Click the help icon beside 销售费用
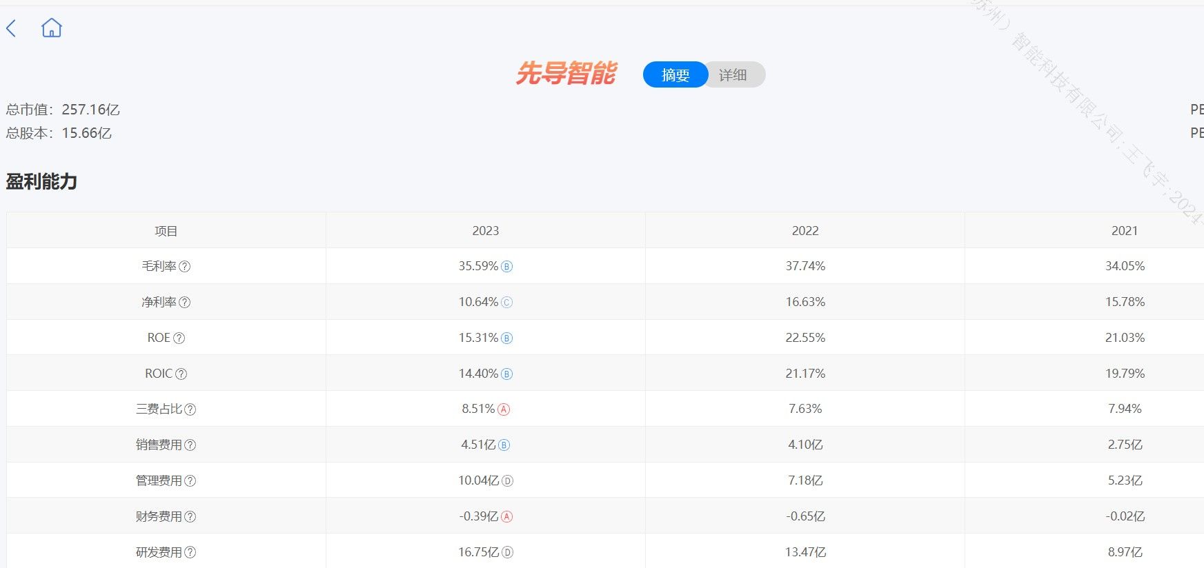This screenshot has height=568, width=1204. coord(190,445)
